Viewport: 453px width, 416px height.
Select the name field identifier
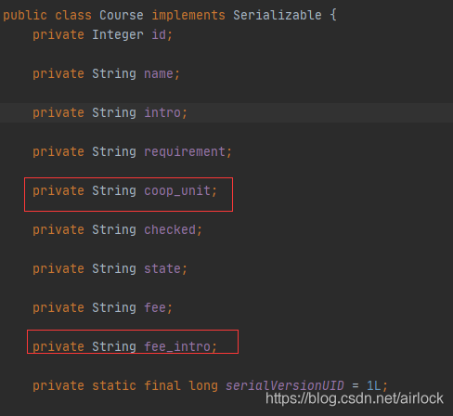point(159,74)
